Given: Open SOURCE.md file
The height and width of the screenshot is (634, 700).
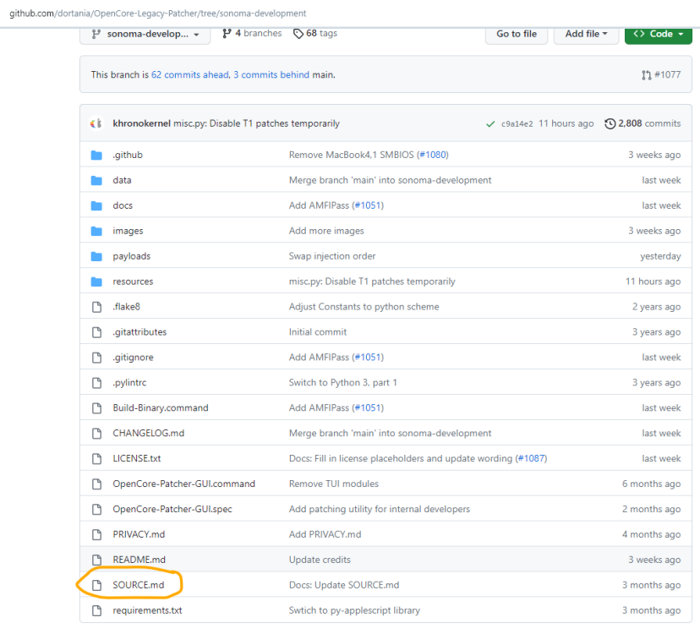Looking at the screenshot, I should point(139,585).
